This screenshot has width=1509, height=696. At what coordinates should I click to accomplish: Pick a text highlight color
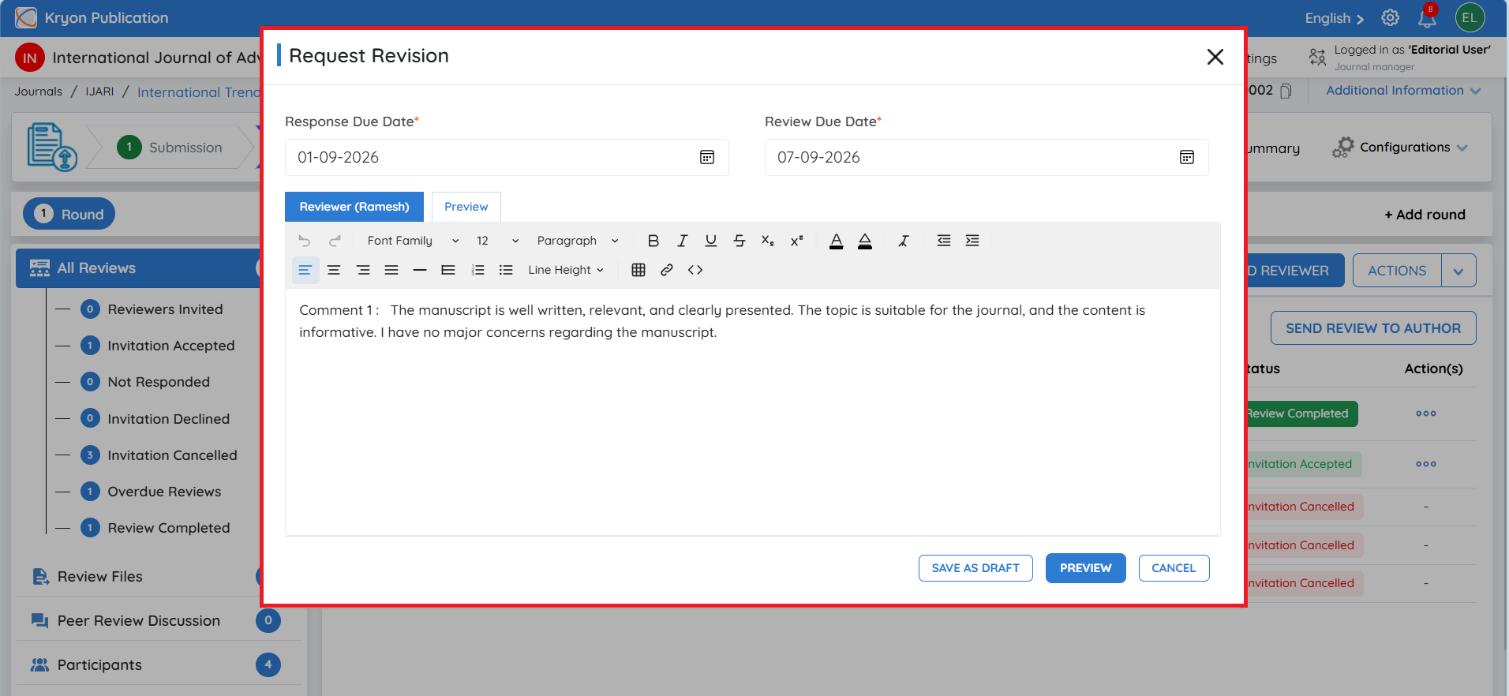coord(865,241)
